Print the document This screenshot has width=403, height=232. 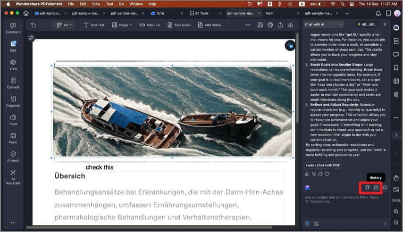click(x=270, y=25)
